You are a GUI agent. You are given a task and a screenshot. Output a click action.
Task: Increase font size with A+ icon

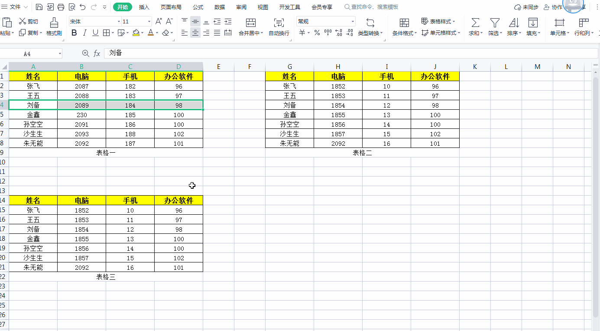[x=159, y=21]
